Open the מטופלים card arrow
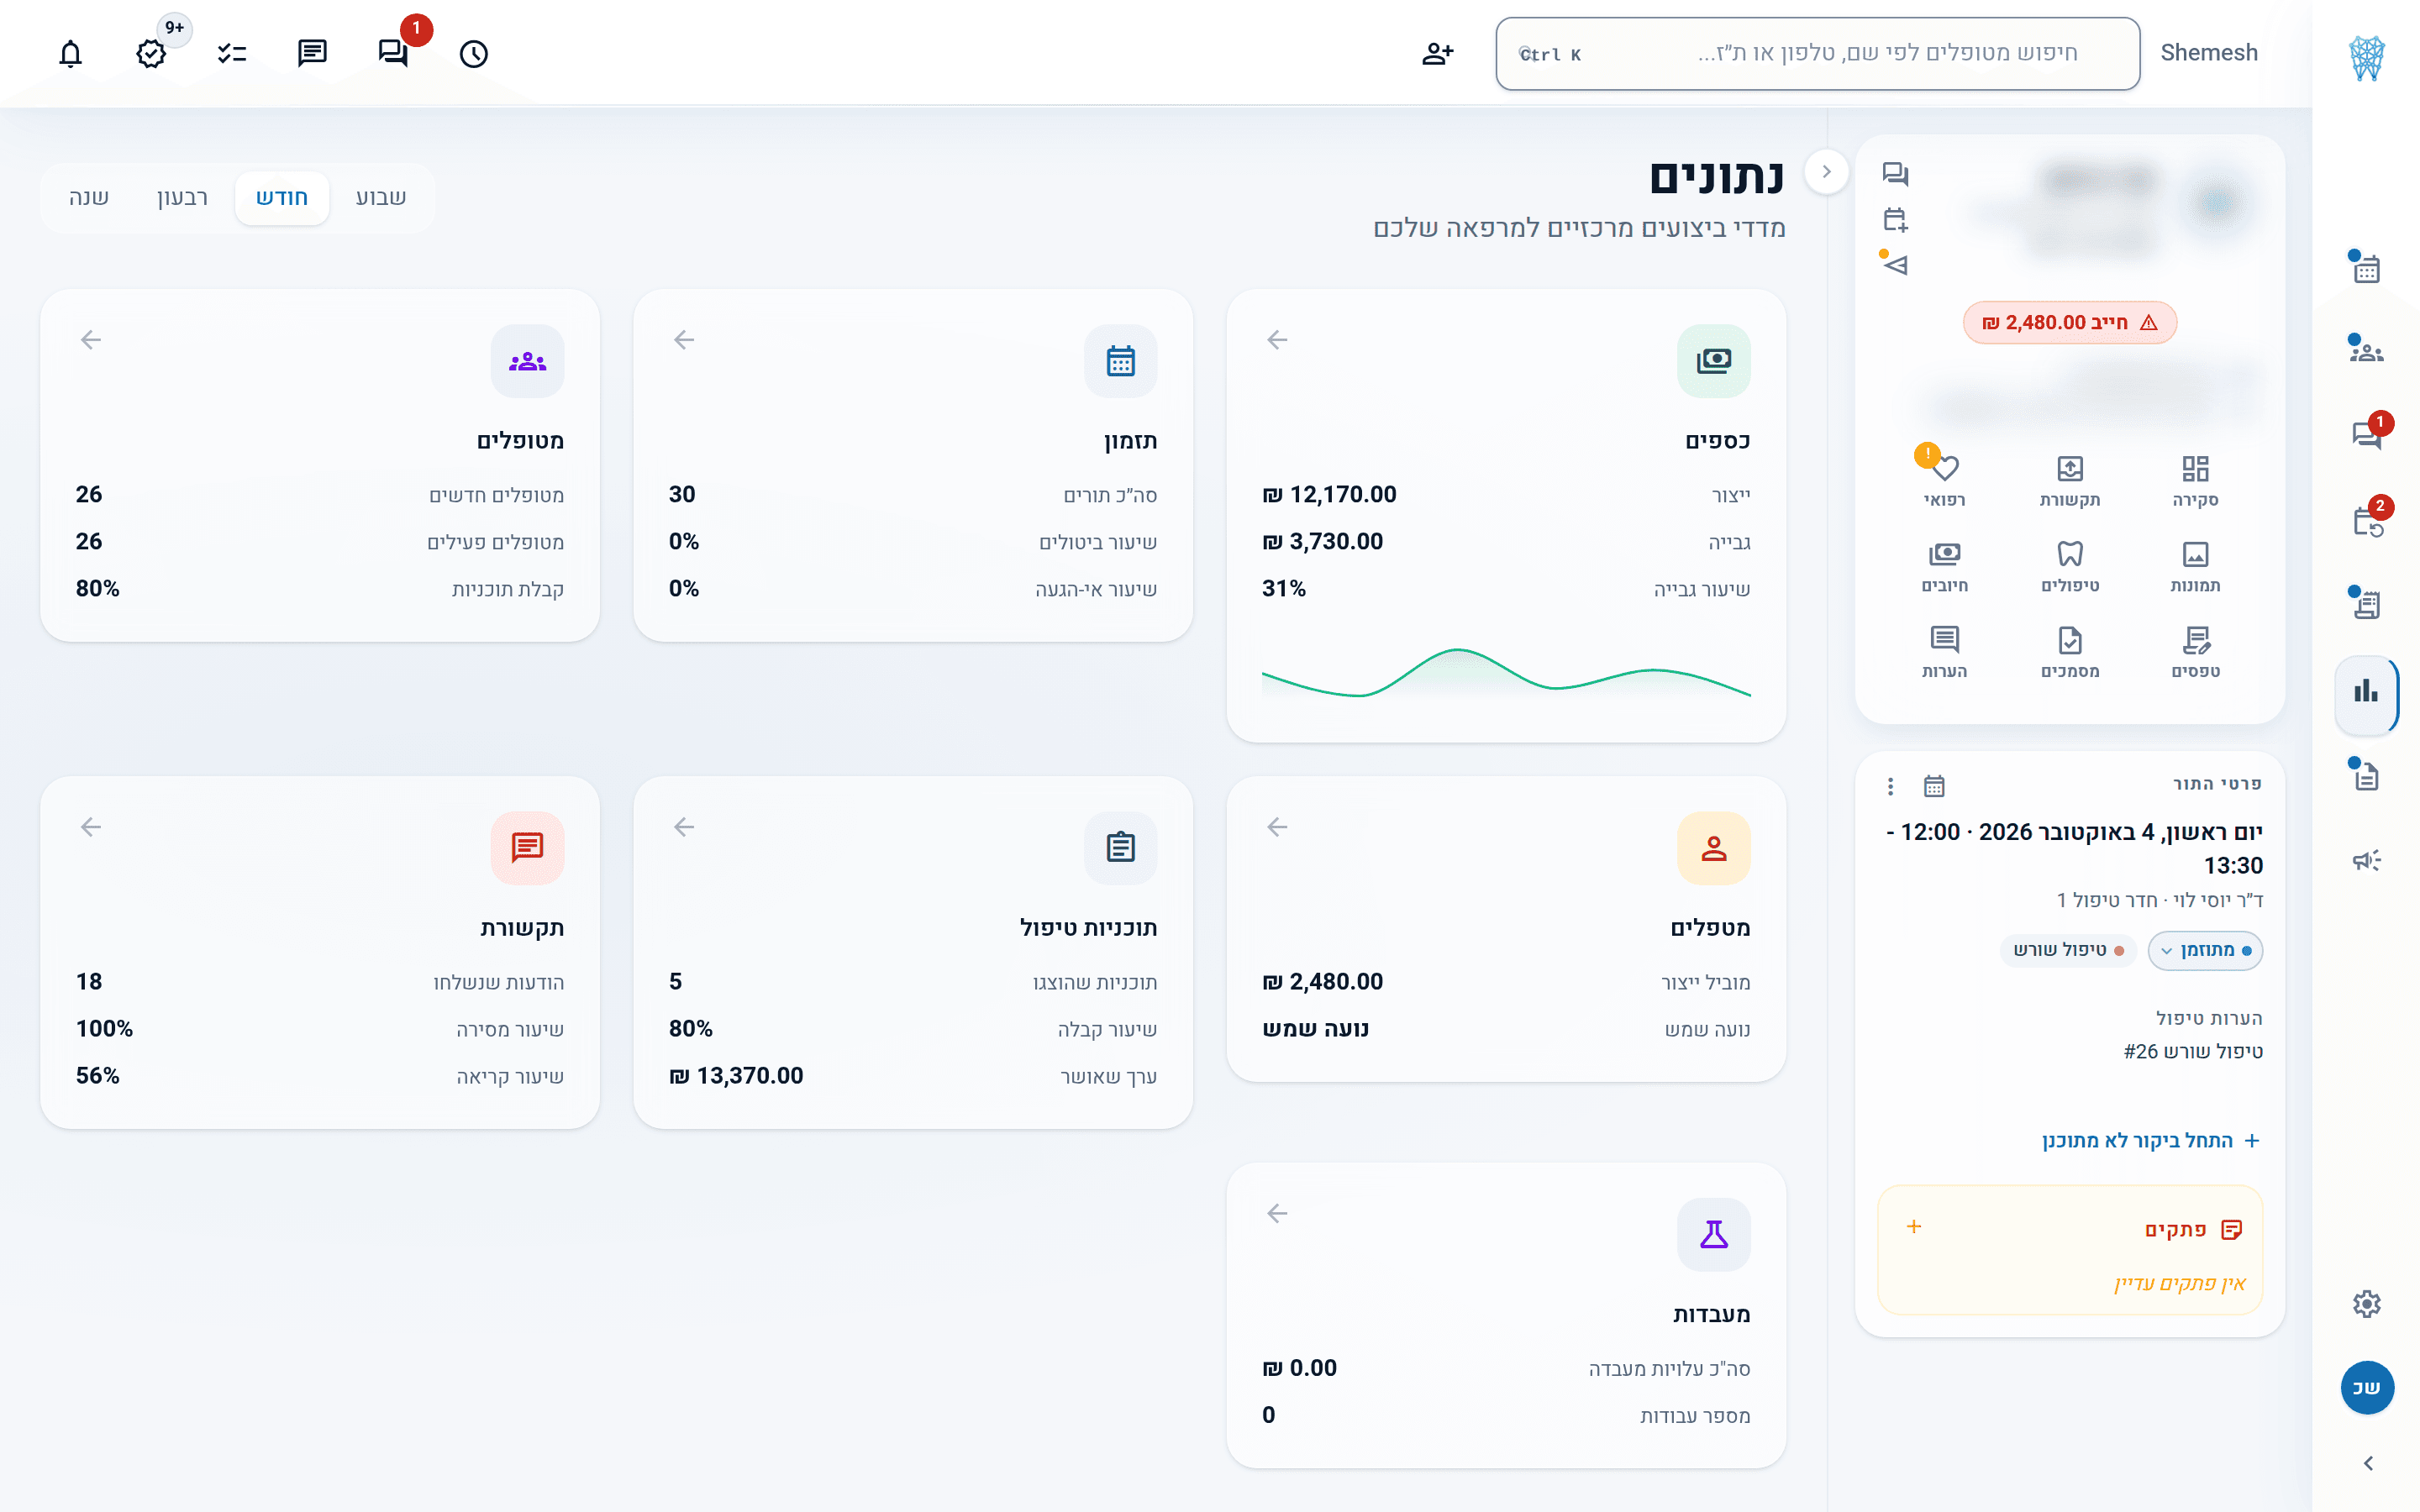Viewport: 2420px width, 1512px height. point(91,340)
